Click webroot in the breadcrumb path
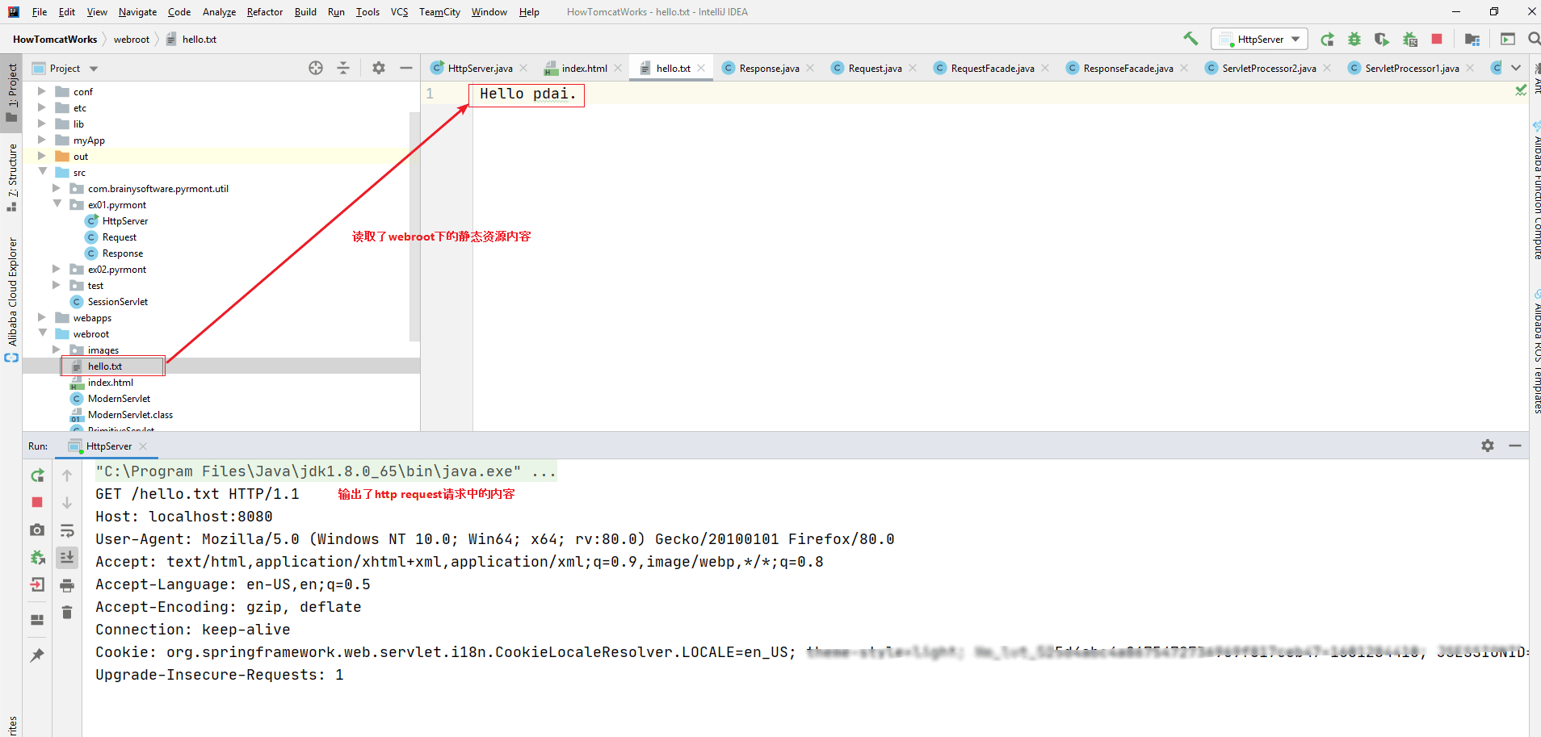 (131, 40)
